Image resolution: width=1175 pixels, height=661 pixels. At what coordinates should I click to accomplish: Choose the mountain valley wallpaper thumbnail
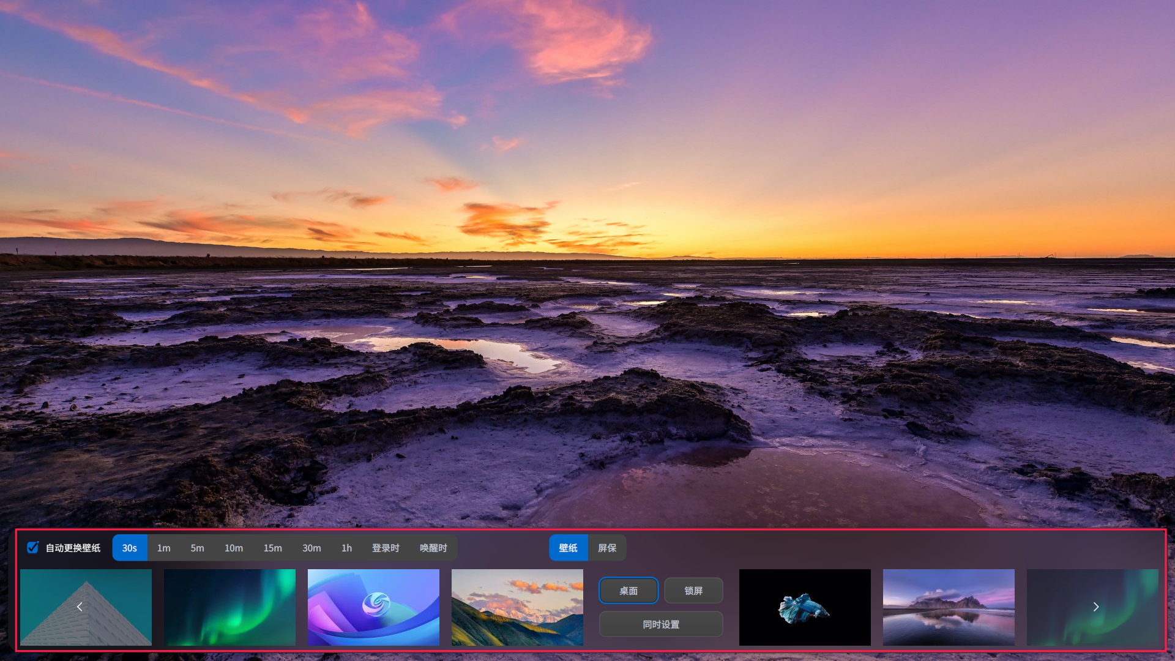point(517,607)
